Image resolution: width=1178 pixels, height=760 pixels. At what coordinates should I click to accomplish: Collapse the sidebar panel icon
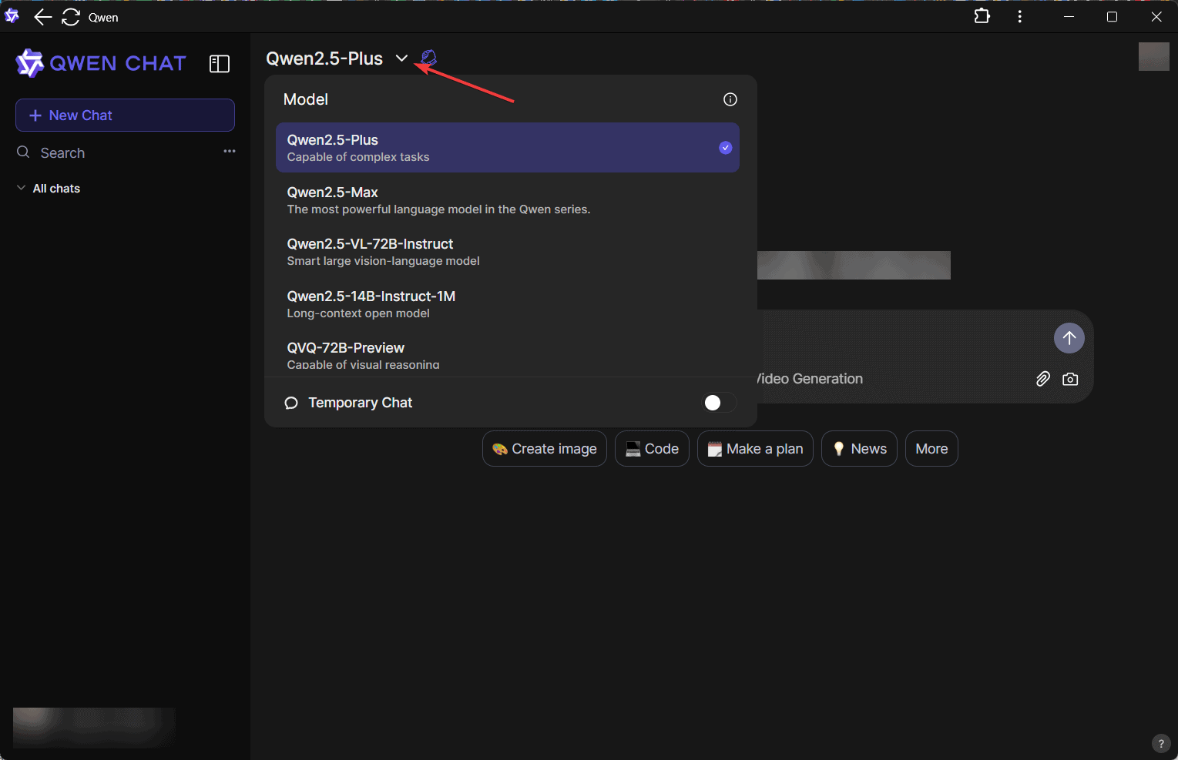(x=220, y=64)
